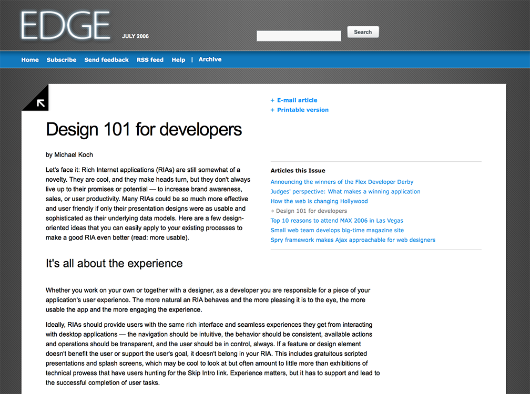530x394 pixels.
Task: View Top 10 reasons to attend MAX 2006
Action: (x=337, y=220)
